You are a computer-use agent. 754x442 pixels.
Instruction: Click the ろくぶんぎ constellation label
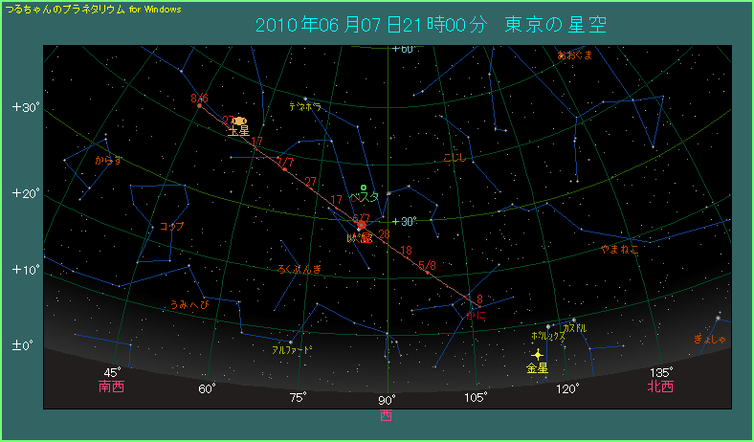pos(299,269)
